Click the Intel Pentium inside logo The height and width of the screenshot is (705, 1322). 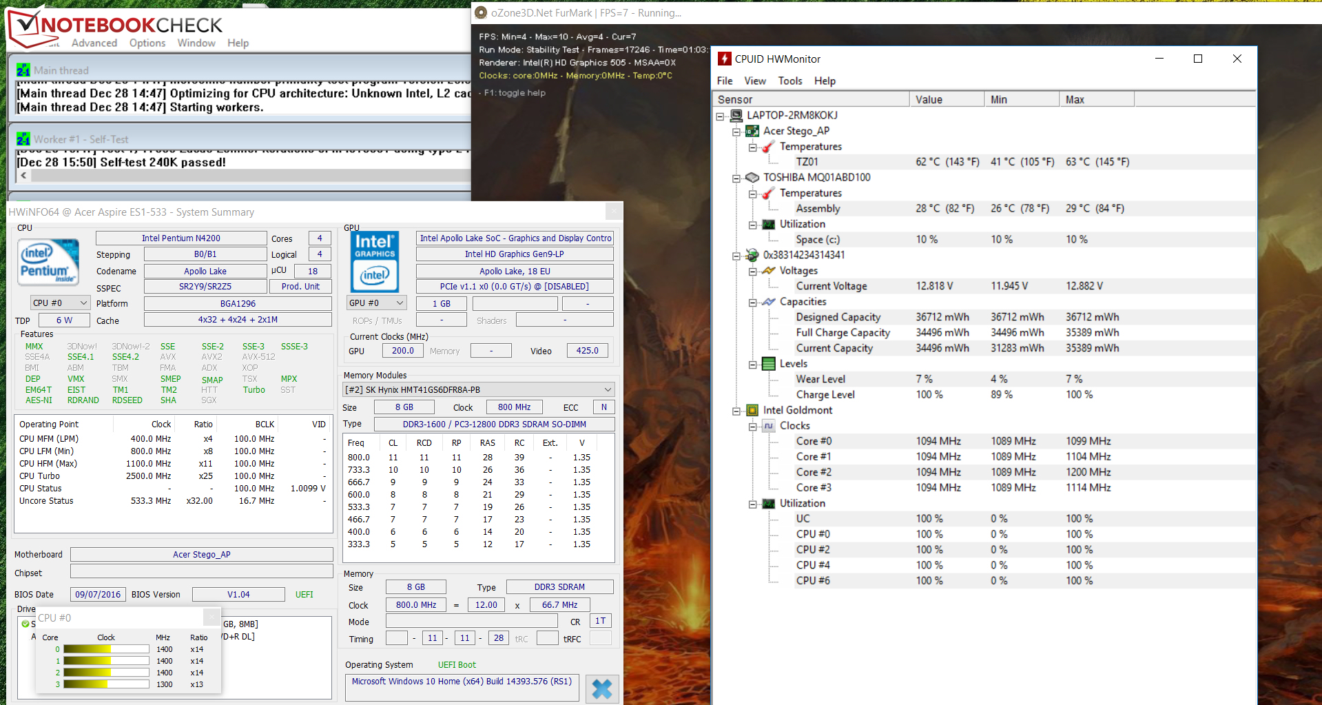(x=48, y=261)
